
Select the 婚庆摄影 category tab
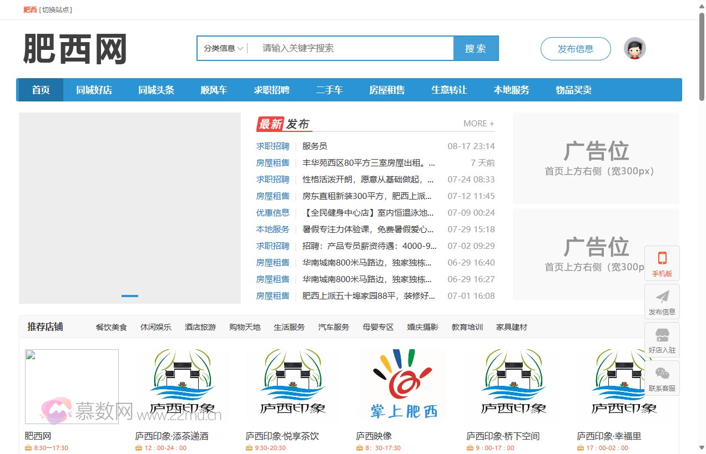click(422, 327)
